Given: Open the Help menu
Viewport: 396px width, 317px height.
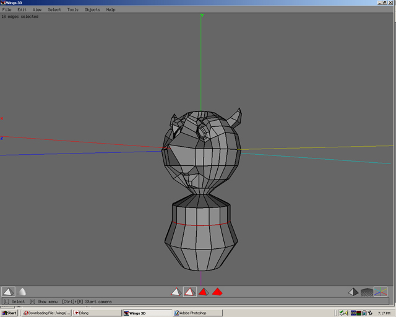Looking at the screenshot, I should (111, 10).
